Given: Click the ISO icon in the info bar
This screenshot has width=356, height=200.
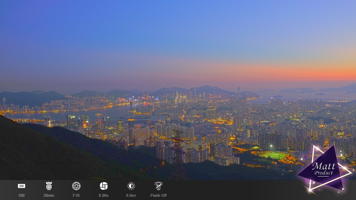Looking at the screenshot, I should click(21, 186).
